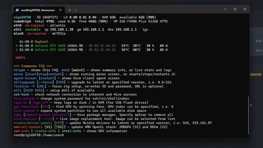
Task: Click the 'disk-expand' command name
Action: [x=24, y=111]
